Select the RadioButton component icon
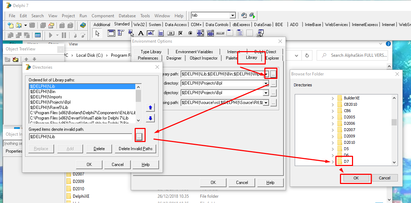The width and height of the screenshot is (411, 203). pos(190,33)
